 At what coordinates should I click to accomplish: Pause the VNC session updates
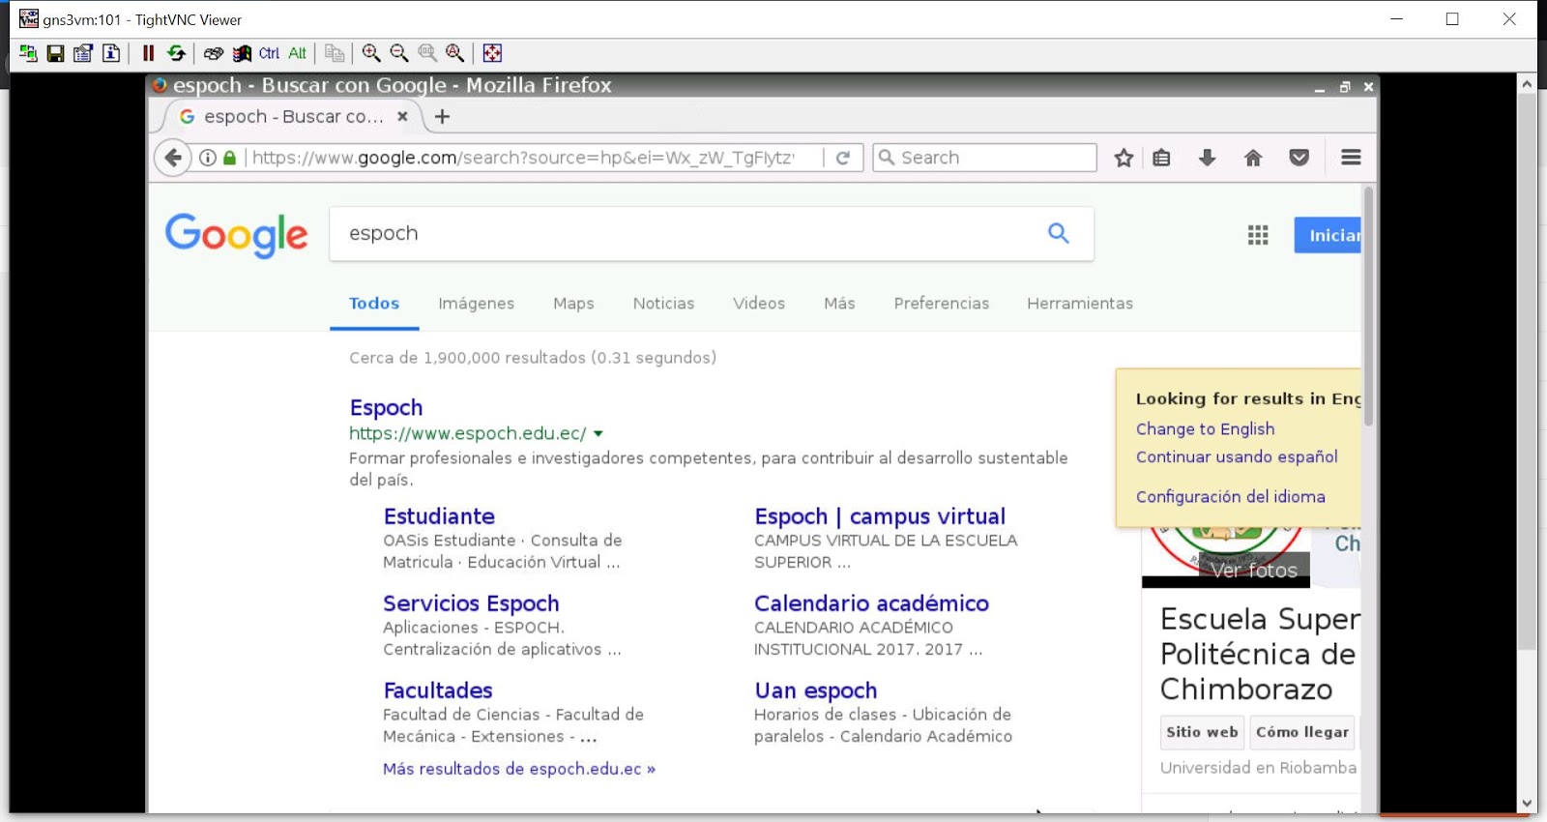point(148,53)
